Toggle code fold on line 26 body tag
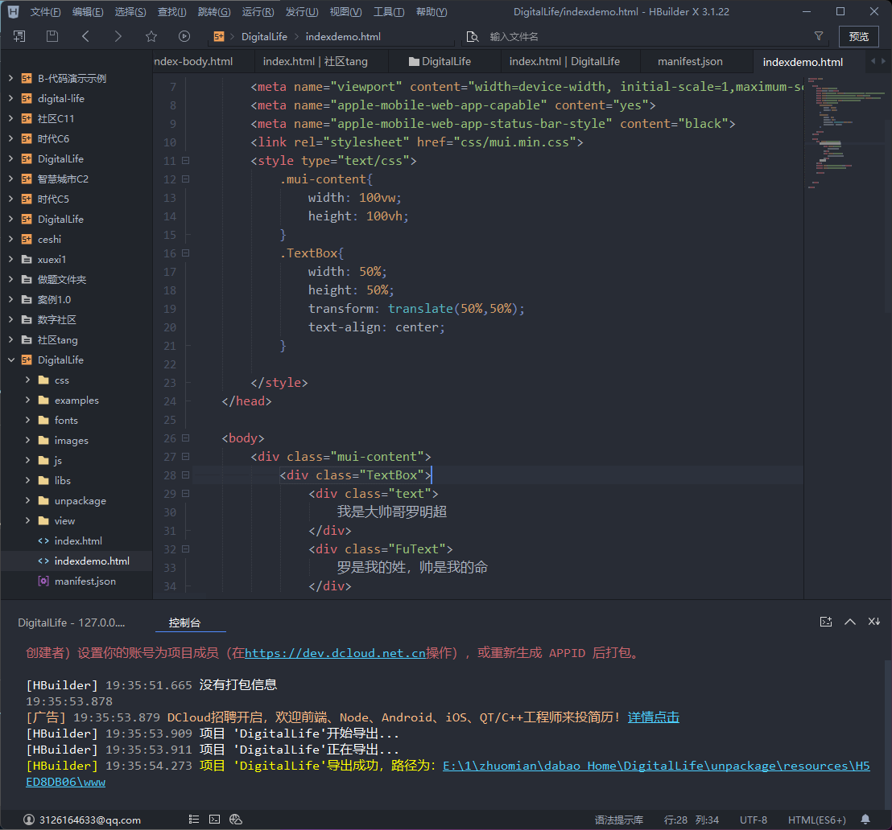892x830 pixels. coord(186,438)
